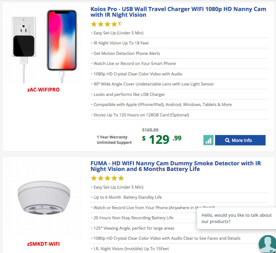The width and height of the screenshot is (276, 253).
Task: Click the chat popup greeting message
Action: pos(236,218)
